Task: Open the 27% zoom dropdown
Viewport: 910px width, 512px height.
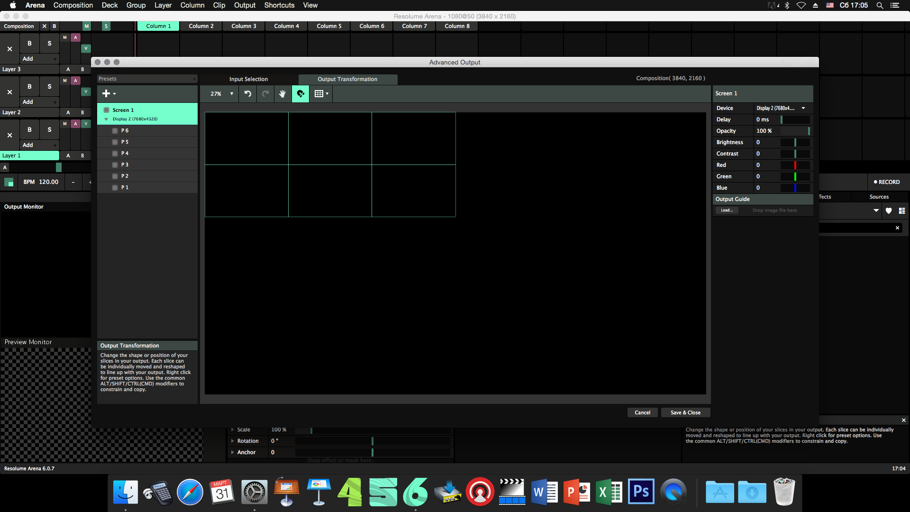Action: tap(221, 94)
